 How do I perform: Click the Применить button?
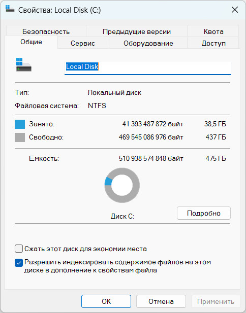click(x=216, y=301)
